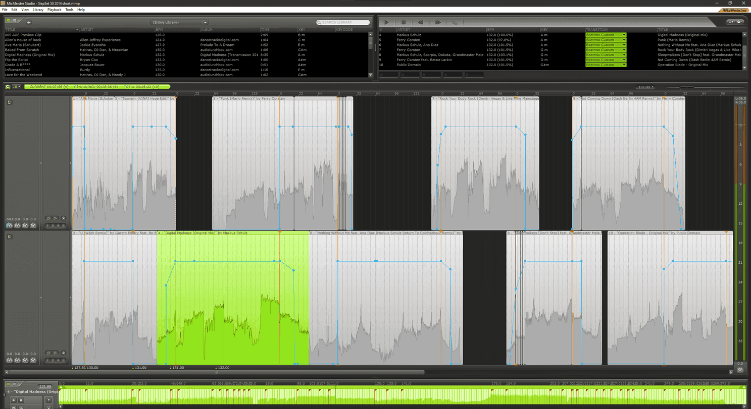Toggle the loop length 4 button on the top track
This screenshot has width=751, height=409.
58,225
